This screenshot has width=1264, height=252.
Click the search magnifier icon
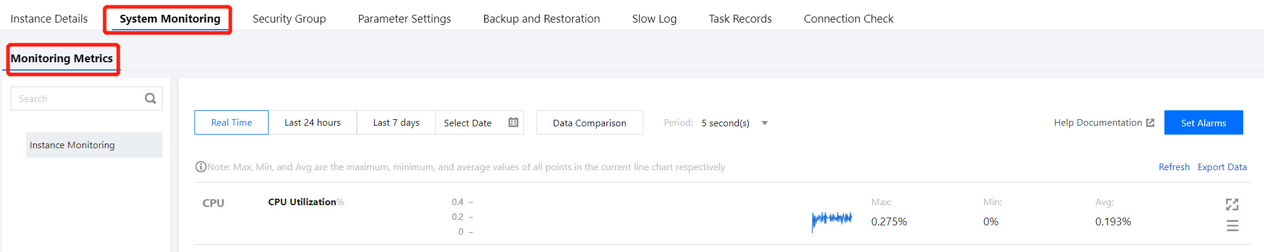(151, 98)
